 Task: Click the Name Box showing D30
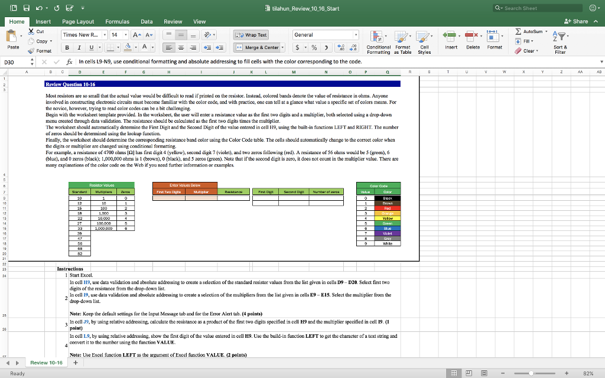pyautogui.click(x=15, y=62)
